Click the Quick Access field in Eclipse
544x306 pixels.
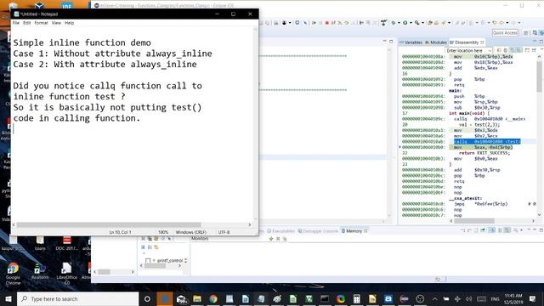[x=505, y=32]
